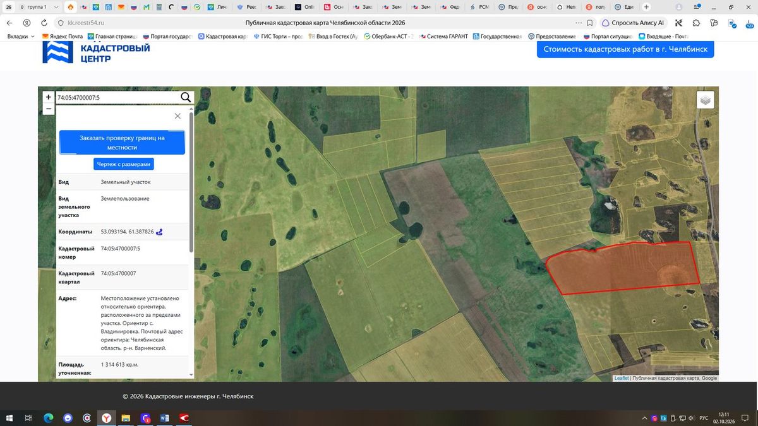Open Task View on the taskbar

pyautogui.click(x=28, y=418)
